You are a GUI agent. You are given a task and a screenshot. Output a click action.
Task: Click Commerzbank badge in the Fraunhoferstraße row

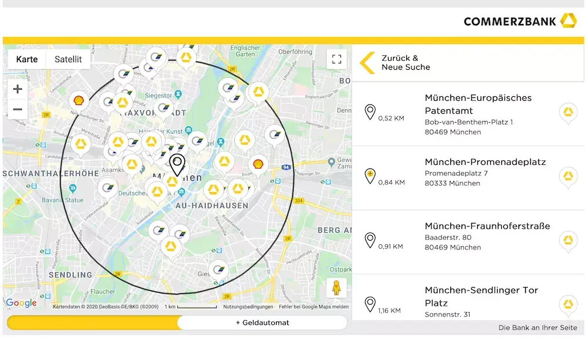coord(568,241)
